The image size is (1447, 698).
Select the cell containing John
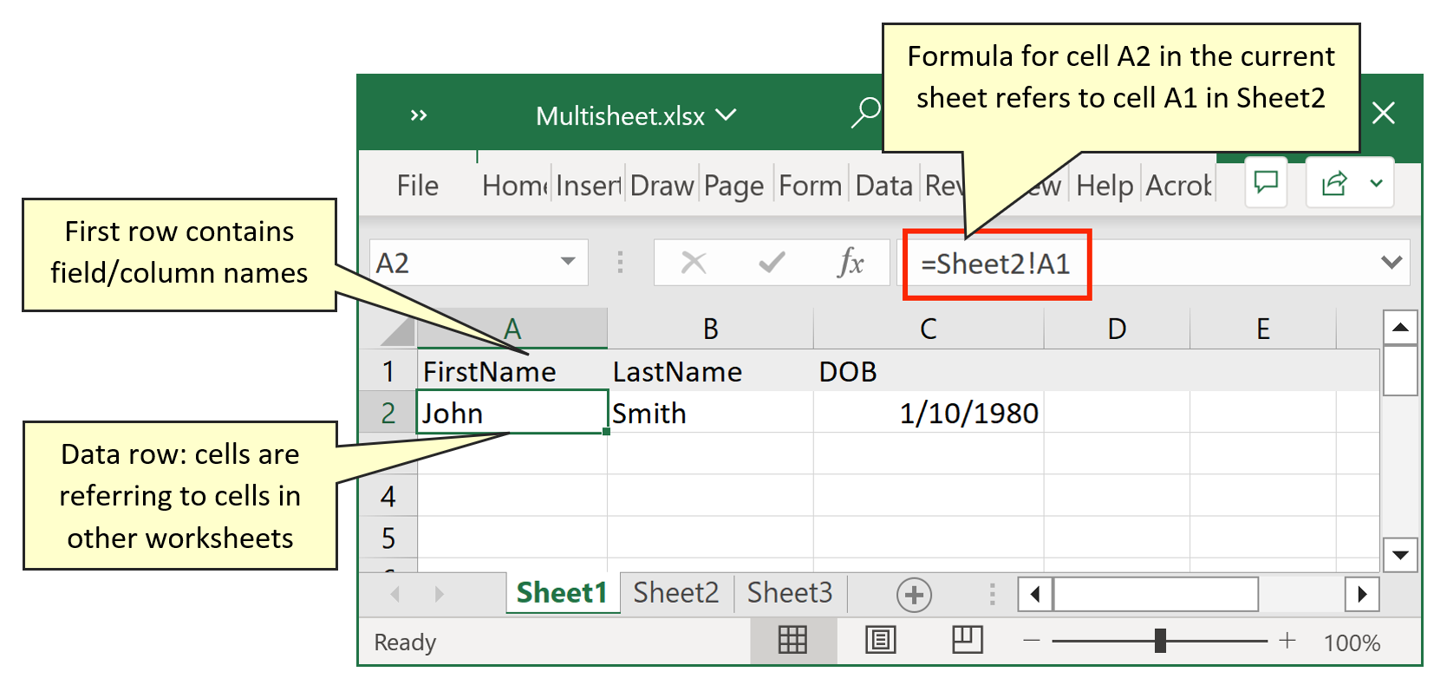pyautogui.click(x=512, y=413)
